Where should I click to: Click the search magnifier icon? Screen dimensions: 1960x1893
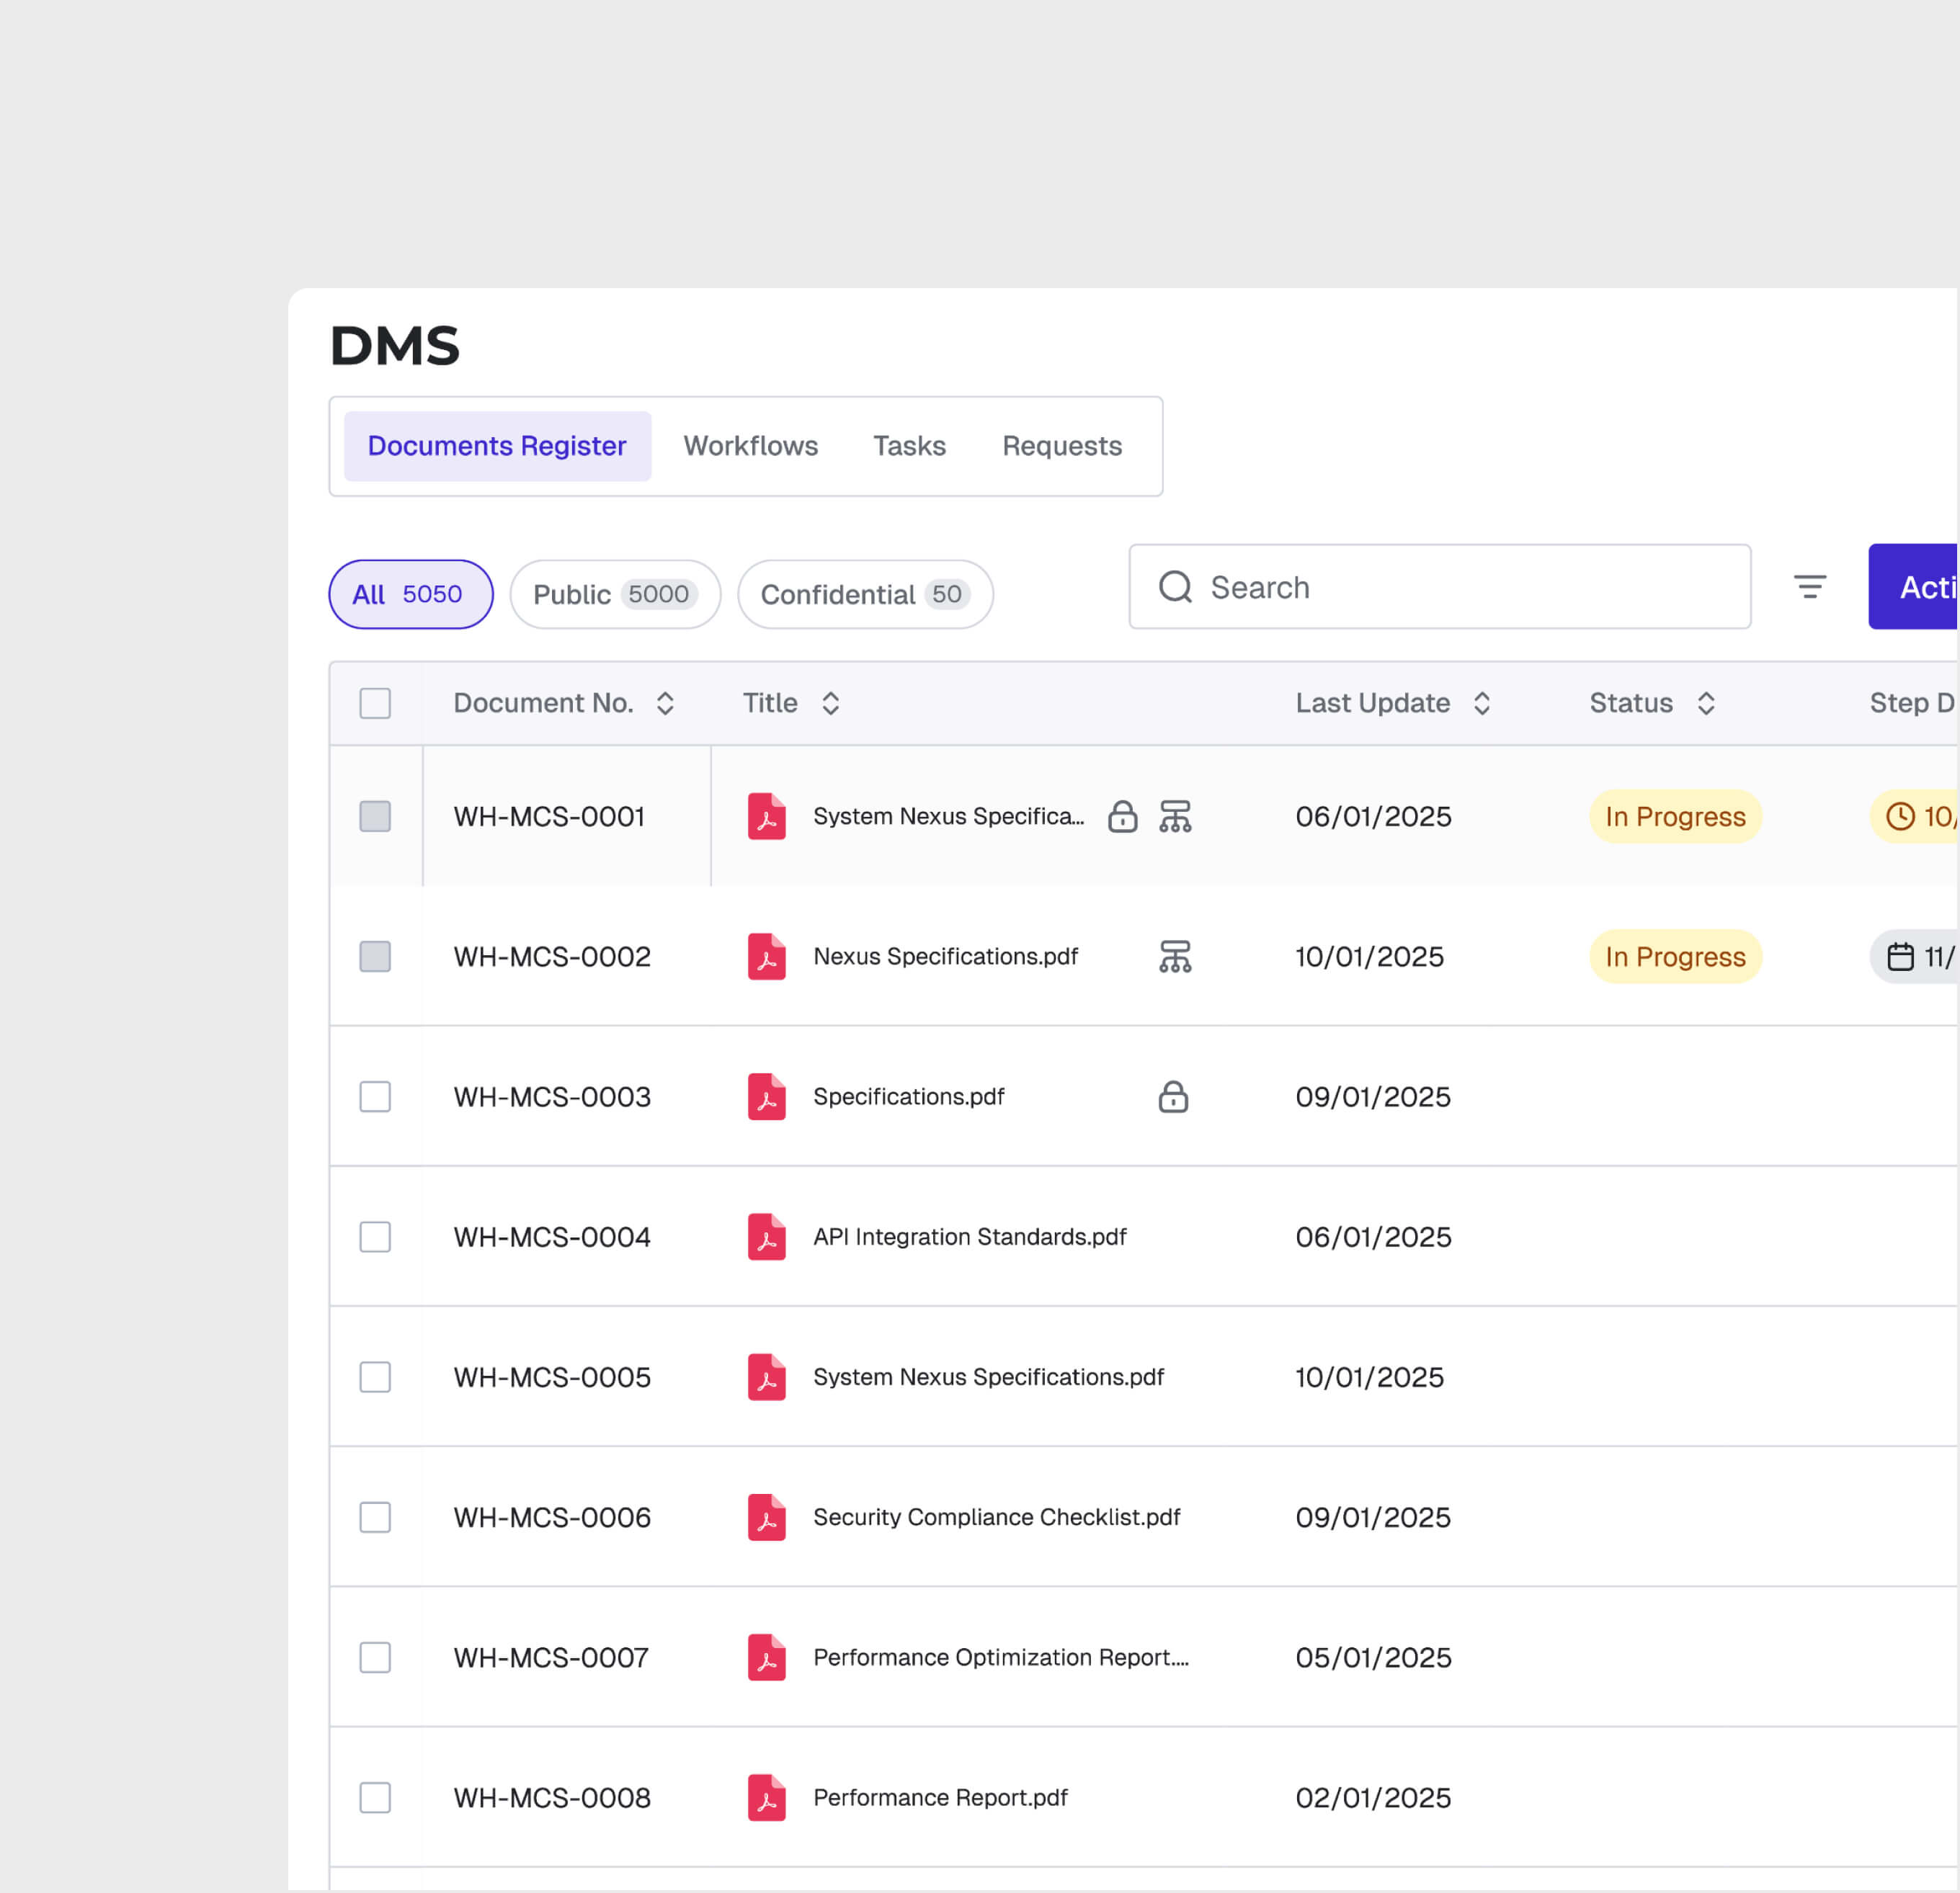click(x=1175, y=586)
